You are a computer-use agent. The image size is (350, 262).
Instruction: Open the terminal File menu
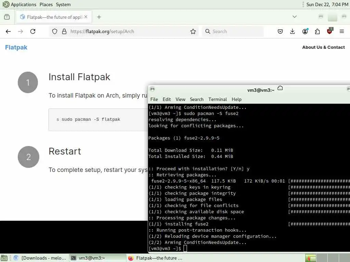click(154, 99)
